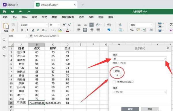Image resolution: width=173 pixels, height=111 pixels.
Task: Toggle underline formatting
Action: point(33,30)
